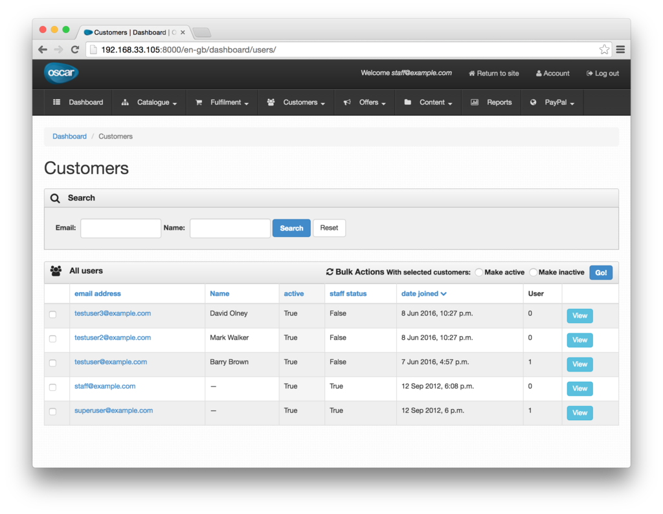
Task: Open the Chrome hamburger menu
Action: [x=620, y=49]
